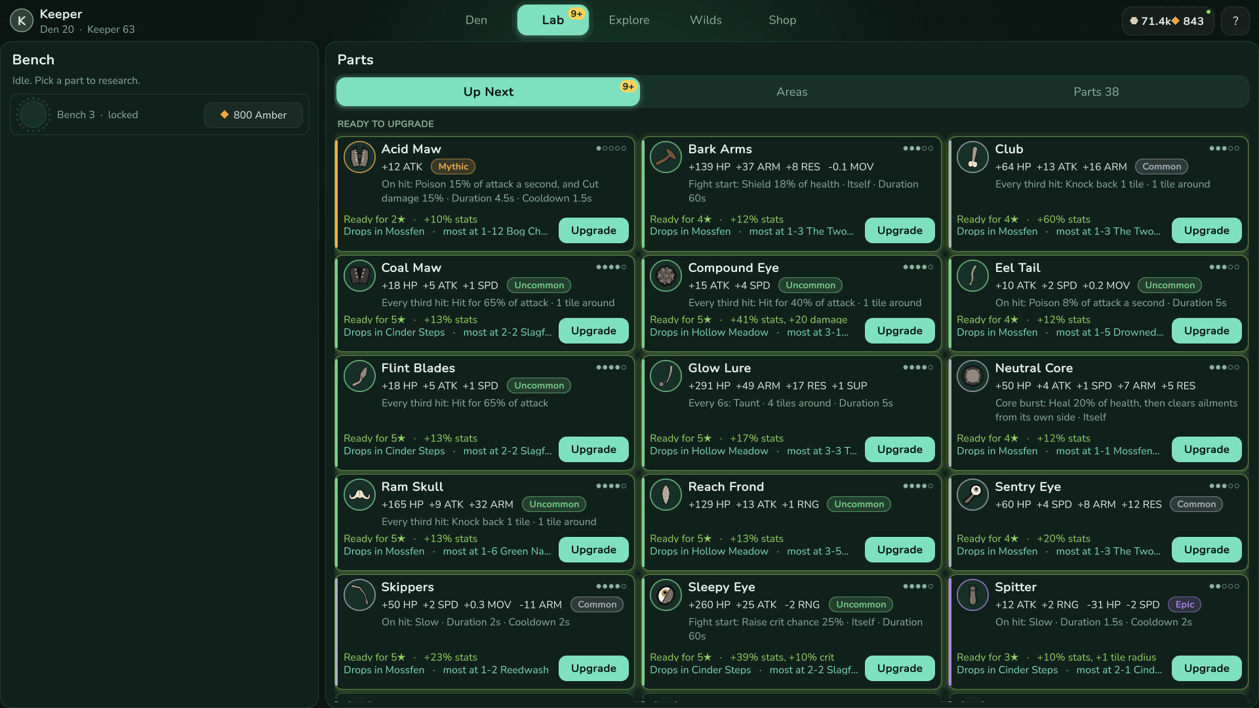This screenshot has height=708, width=1259.
Task: Click the Skippers part icon
Action: 359,595
